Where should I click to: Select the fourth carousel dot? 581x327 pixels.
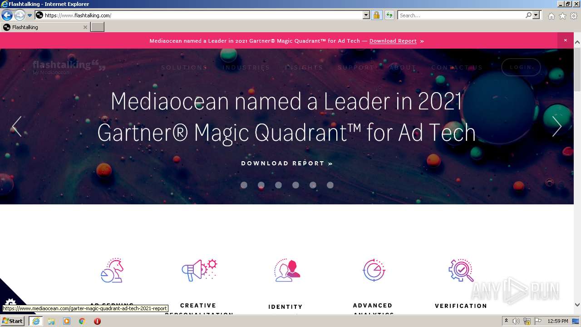click(x=295, y=185)
